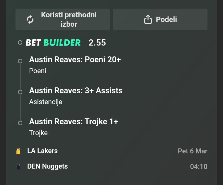Click the yellow Lakers jersey icon
223x185 pixels.
point(18,151)
